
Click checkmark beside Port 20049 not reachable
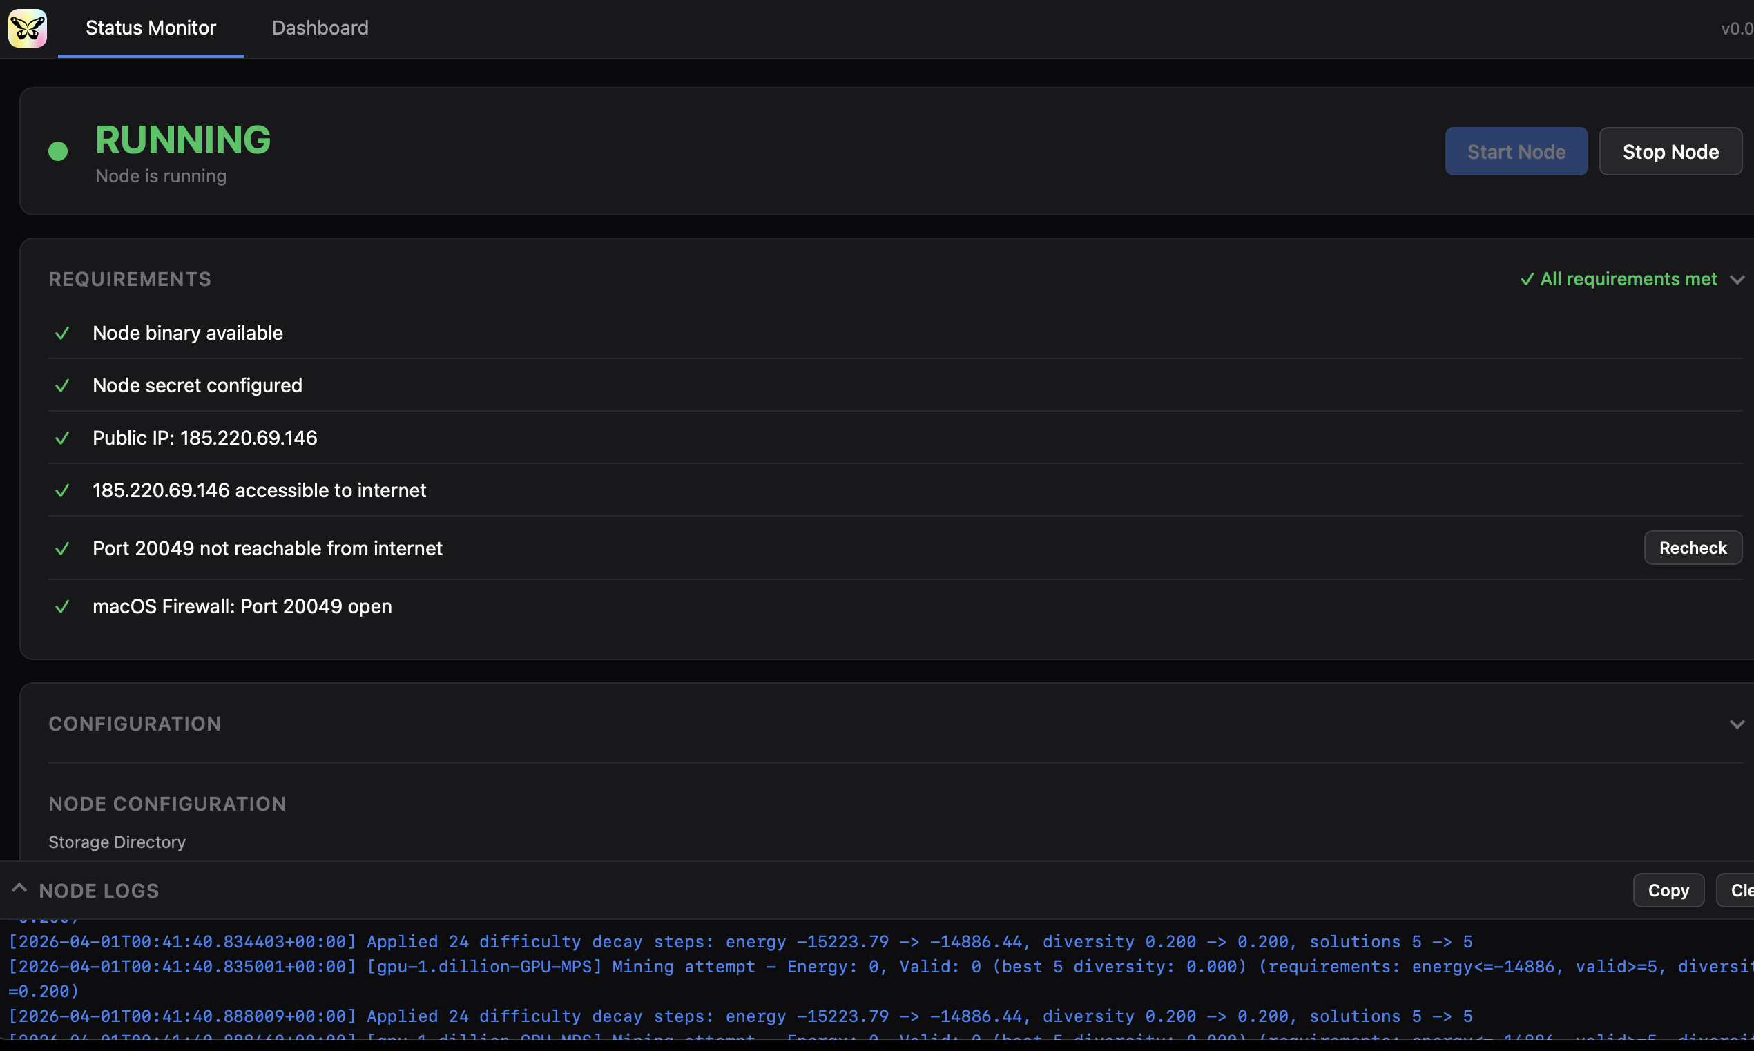coord(62,548)
